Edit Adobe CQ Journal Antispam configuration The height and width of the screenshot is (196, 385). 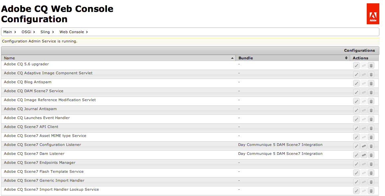coord(356,110)
